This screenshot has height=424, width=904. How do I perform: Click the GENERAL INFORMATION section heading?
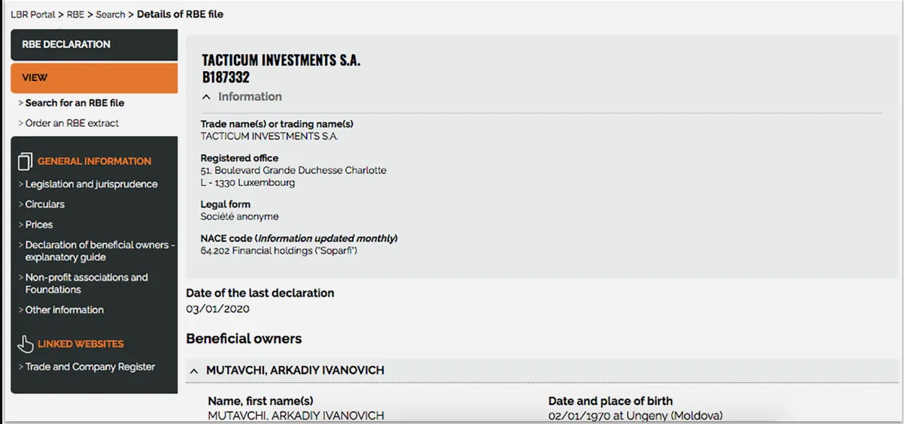(x=95, y=161)
